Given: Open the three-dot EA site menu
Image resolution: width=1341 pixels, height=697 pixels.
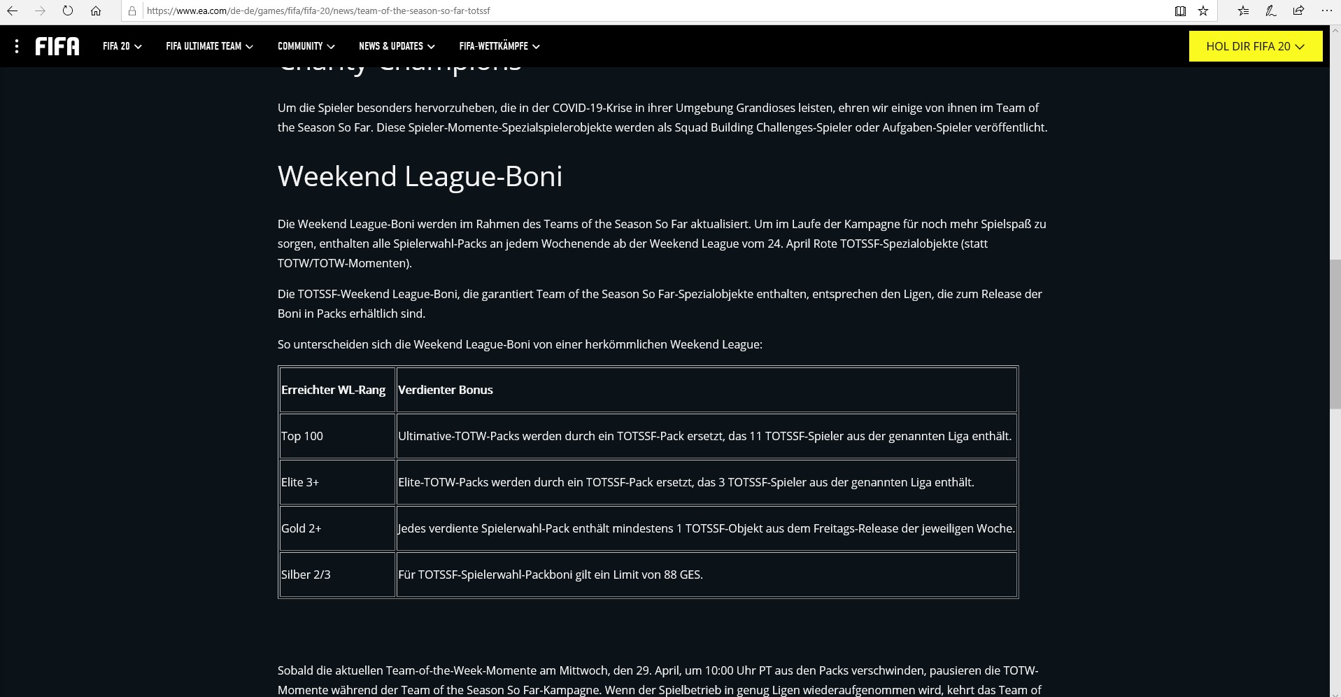Looking at the screenshot, I should pos(17,46).
